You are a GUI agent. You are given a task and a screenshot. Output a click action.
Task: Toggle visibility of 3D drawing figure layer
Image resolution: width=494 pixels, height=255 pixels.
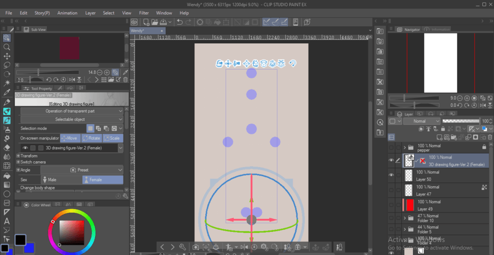point(391,161)
